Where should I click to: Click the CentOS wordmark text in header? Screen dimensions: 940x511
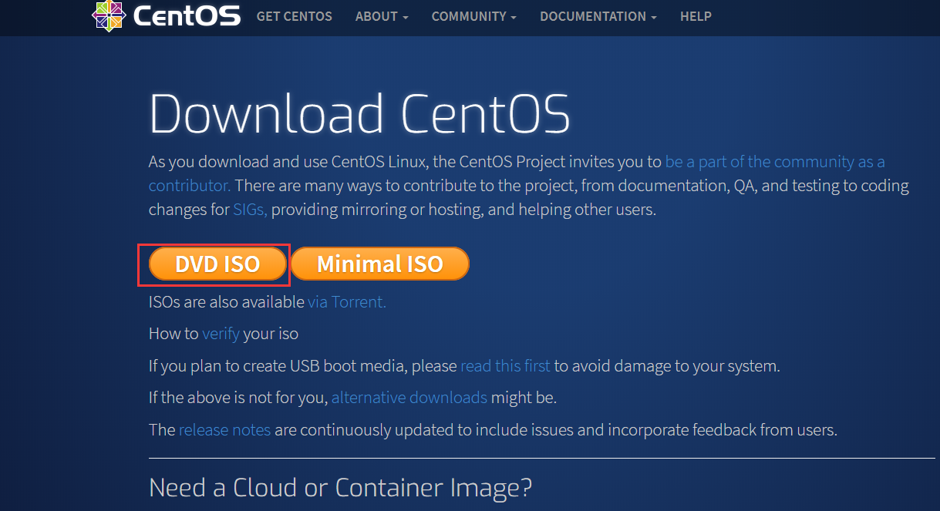click(187, 16)
